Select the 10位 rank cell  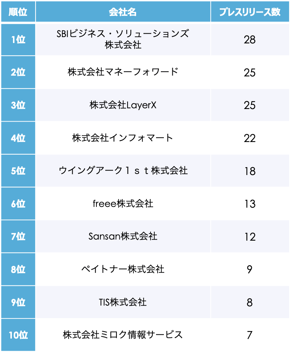[18, 335]
